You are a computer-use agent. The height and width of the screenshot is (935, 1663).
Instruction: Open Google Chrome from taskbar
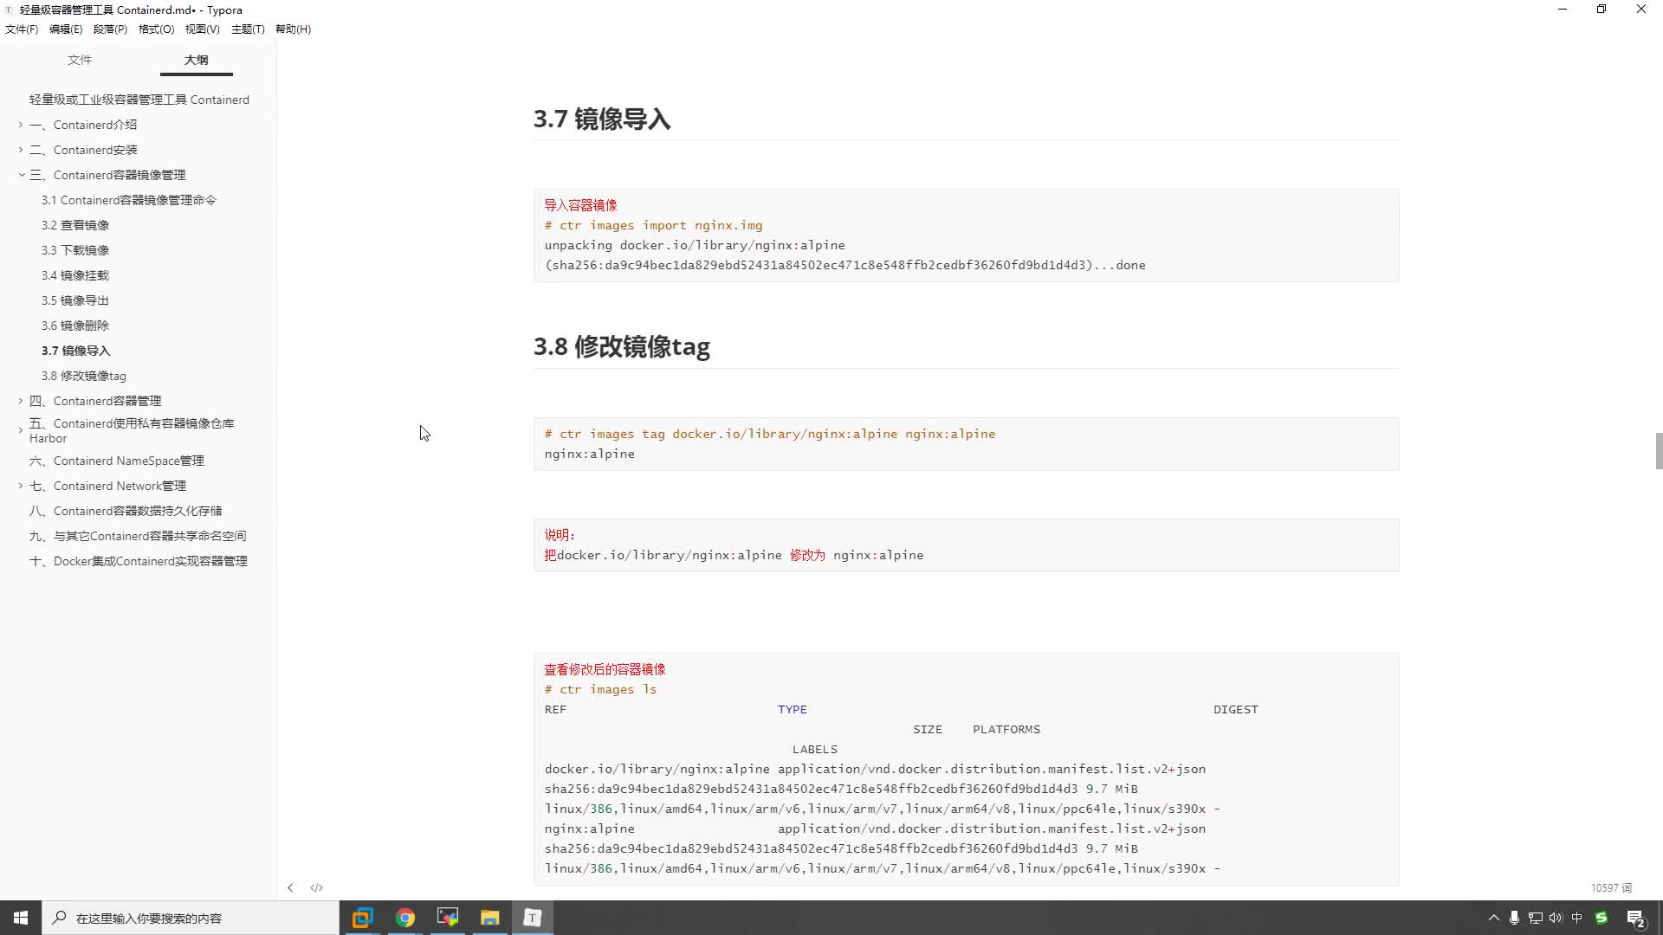pos(404,918)
